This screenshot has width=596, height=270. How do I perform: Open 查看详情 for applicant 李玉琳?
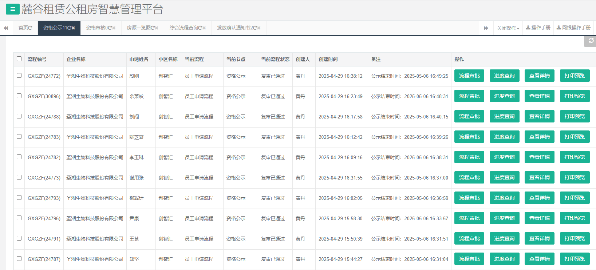(539, 157)
